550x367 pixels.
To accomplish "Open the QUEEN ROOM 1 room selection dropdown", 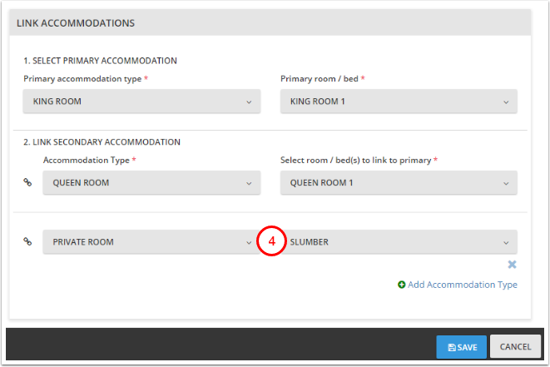I will tap(399, 183).
